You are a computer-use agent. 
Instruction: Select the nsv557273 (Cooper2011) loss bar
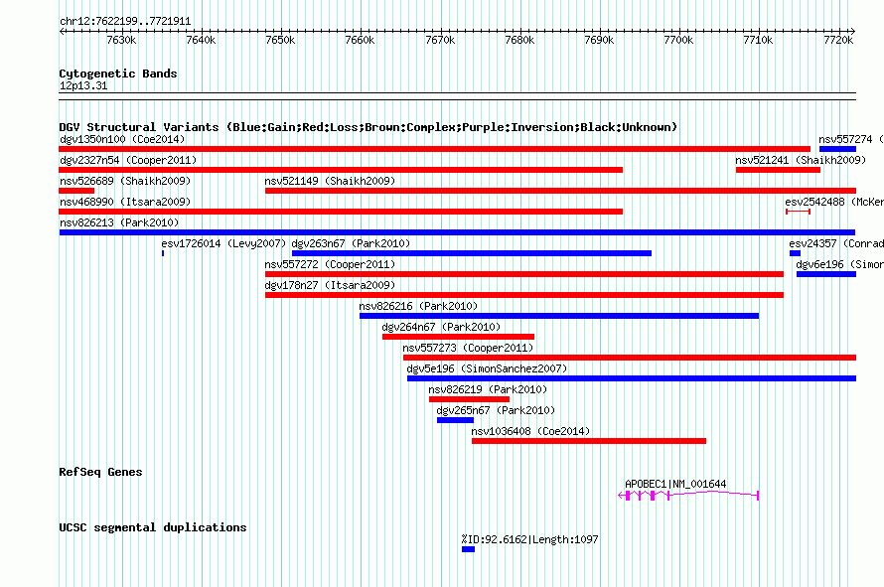[630, 358]
